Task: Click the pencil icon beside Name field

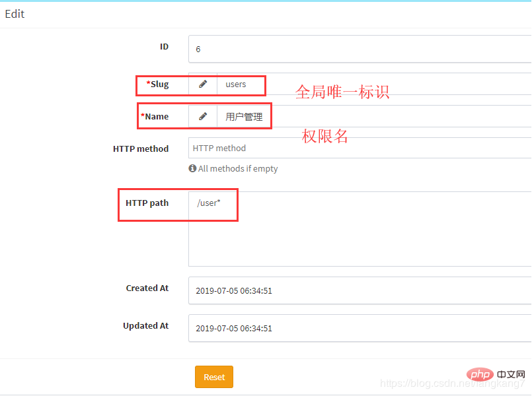Action: coord(203,117)
